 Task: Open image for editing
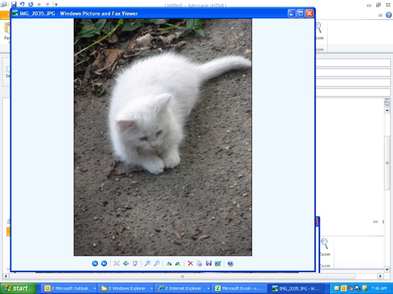pos(217,263)
